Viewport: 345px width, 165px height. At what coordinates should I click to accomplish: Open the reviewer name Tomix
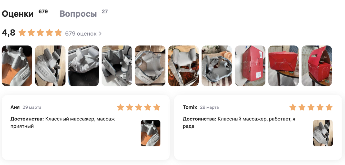(190, 107)
